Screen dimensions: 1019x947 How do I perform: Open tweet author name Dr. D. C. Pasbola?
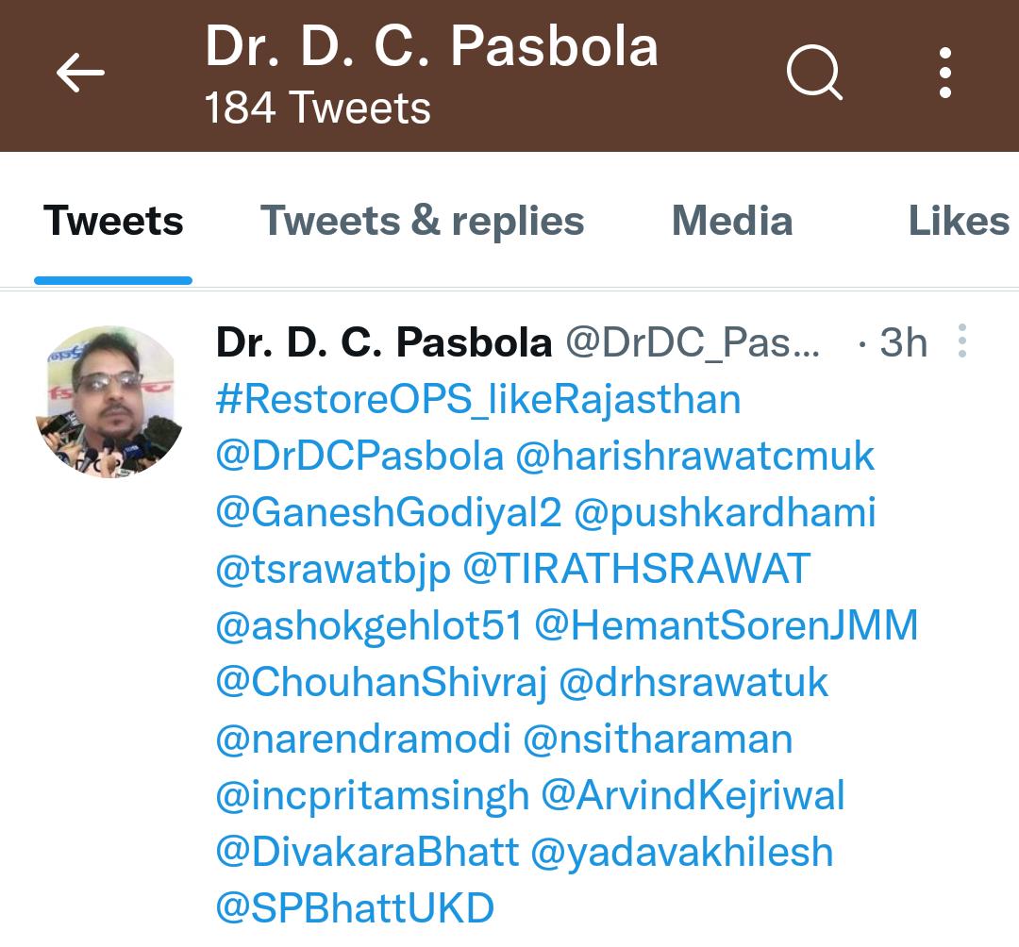tap(383, 342)
